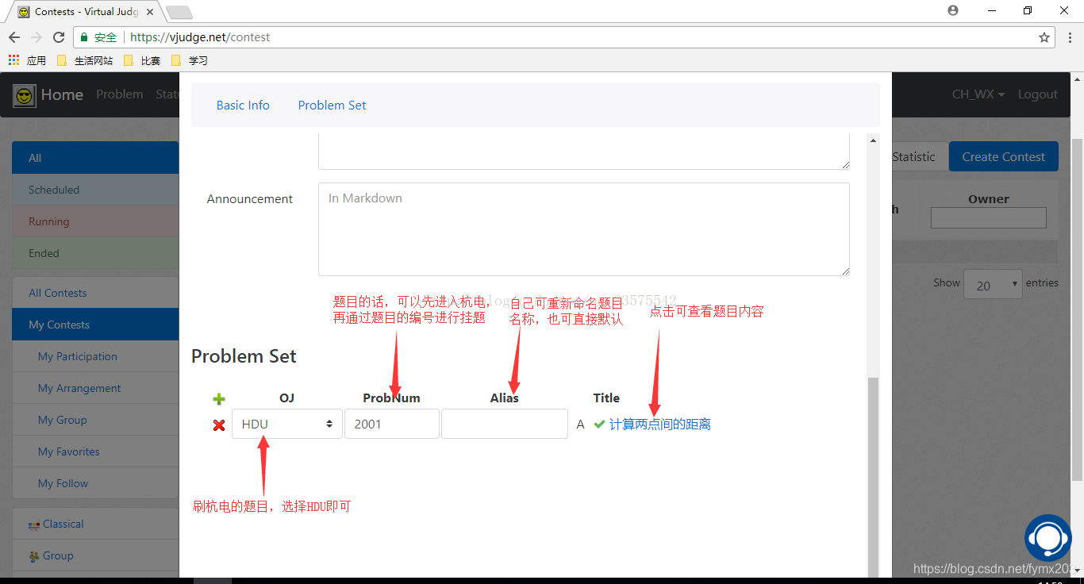Bookmark this page with the star

(1044, 37)
